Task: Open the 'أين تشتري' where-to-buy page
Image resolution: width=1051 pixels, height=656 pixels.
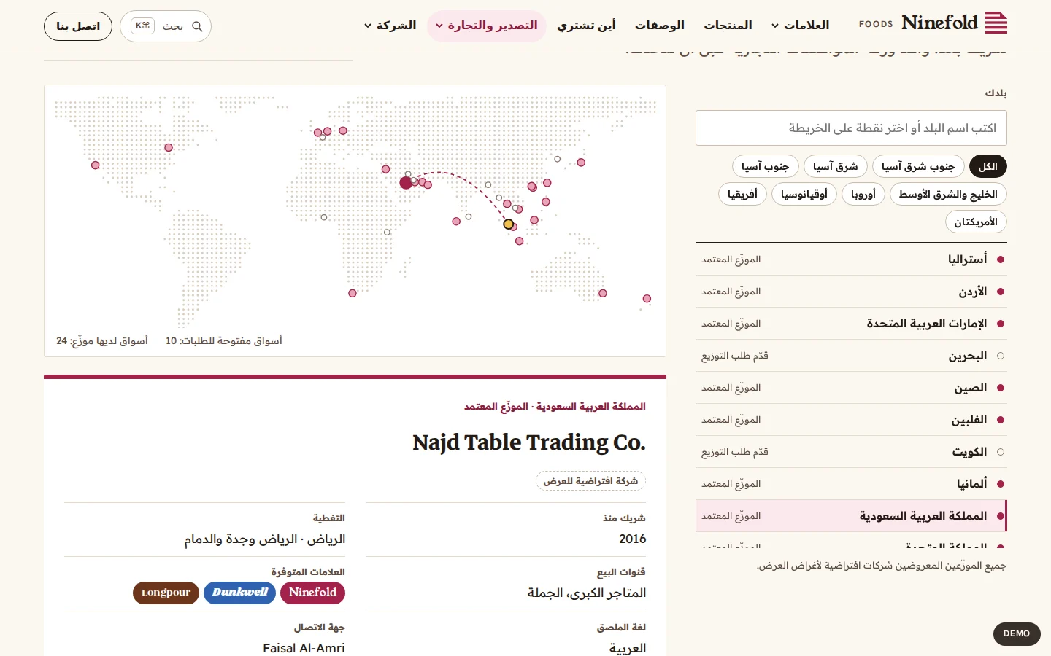Action: (587, 26)
